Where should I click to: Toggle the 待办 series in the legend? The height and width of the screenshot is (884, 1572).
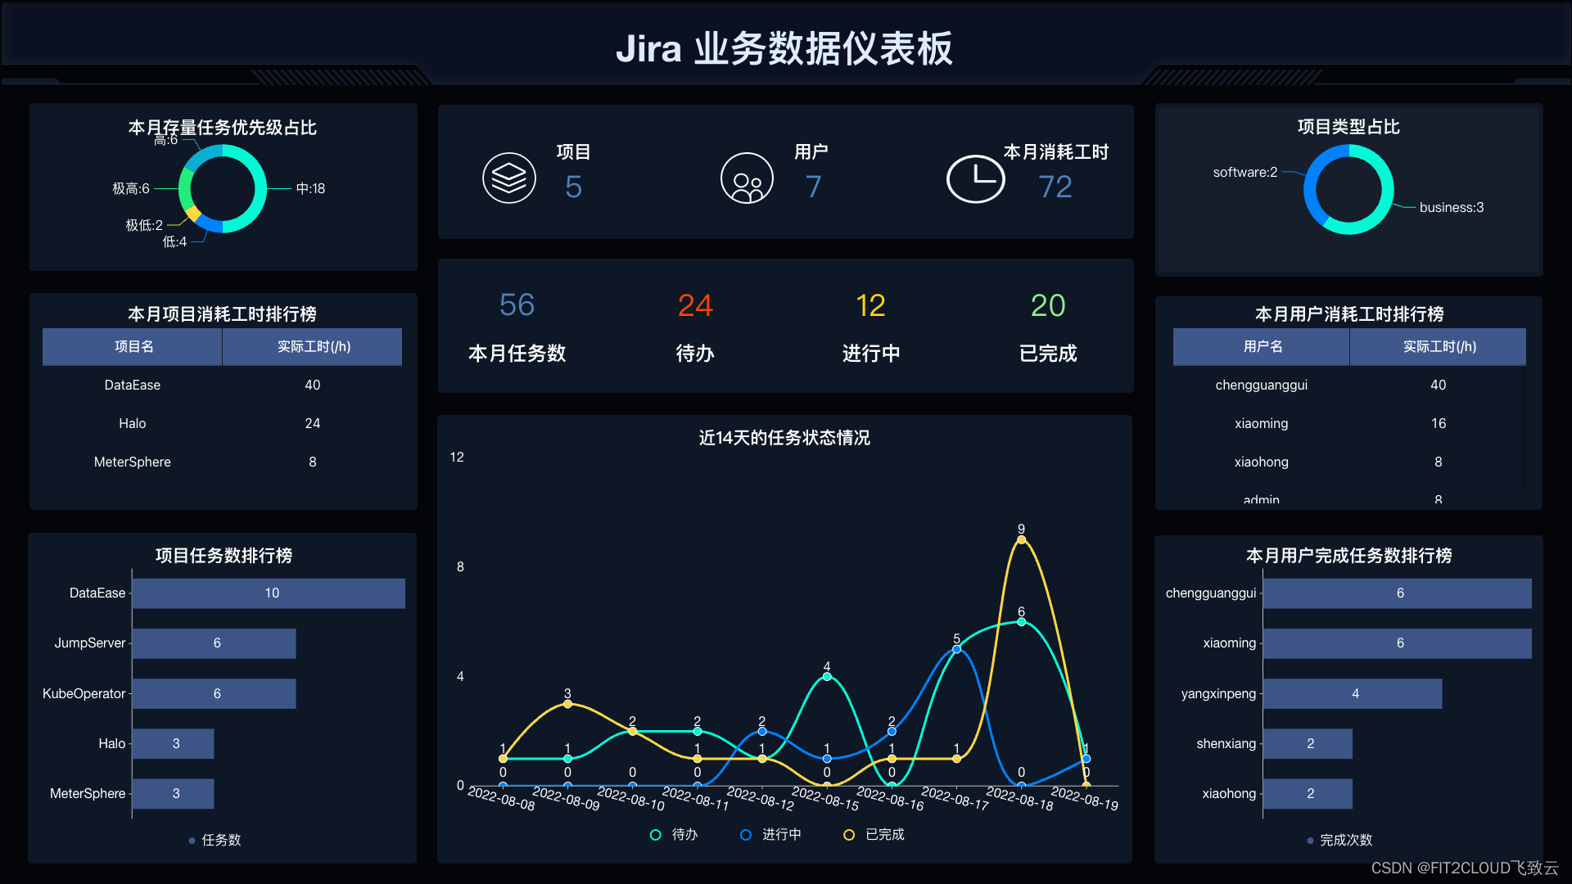click(x=655, y=834)
